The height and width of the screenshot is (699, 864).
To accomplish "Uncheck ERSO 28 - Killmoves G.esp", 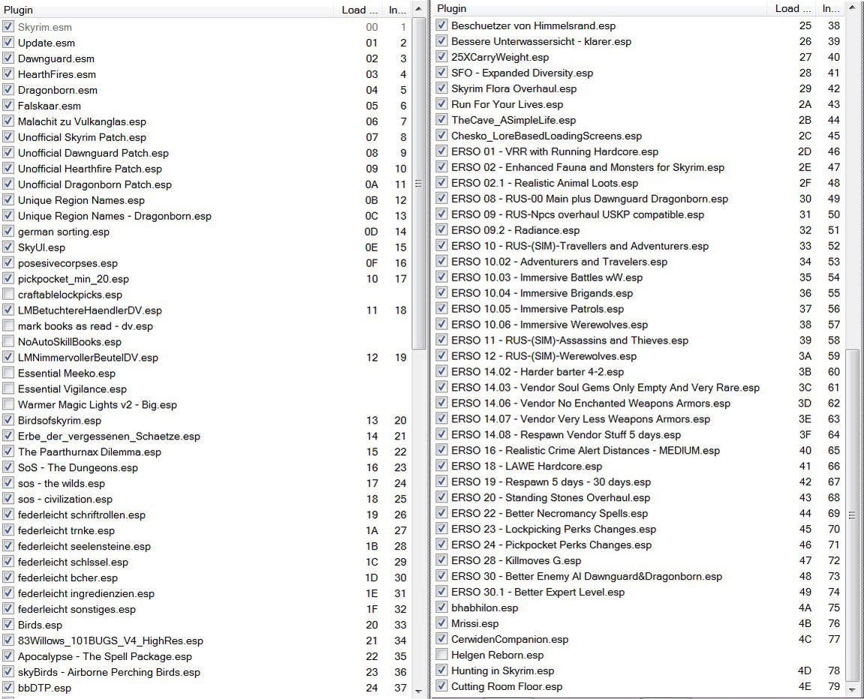I will (441, 559).
